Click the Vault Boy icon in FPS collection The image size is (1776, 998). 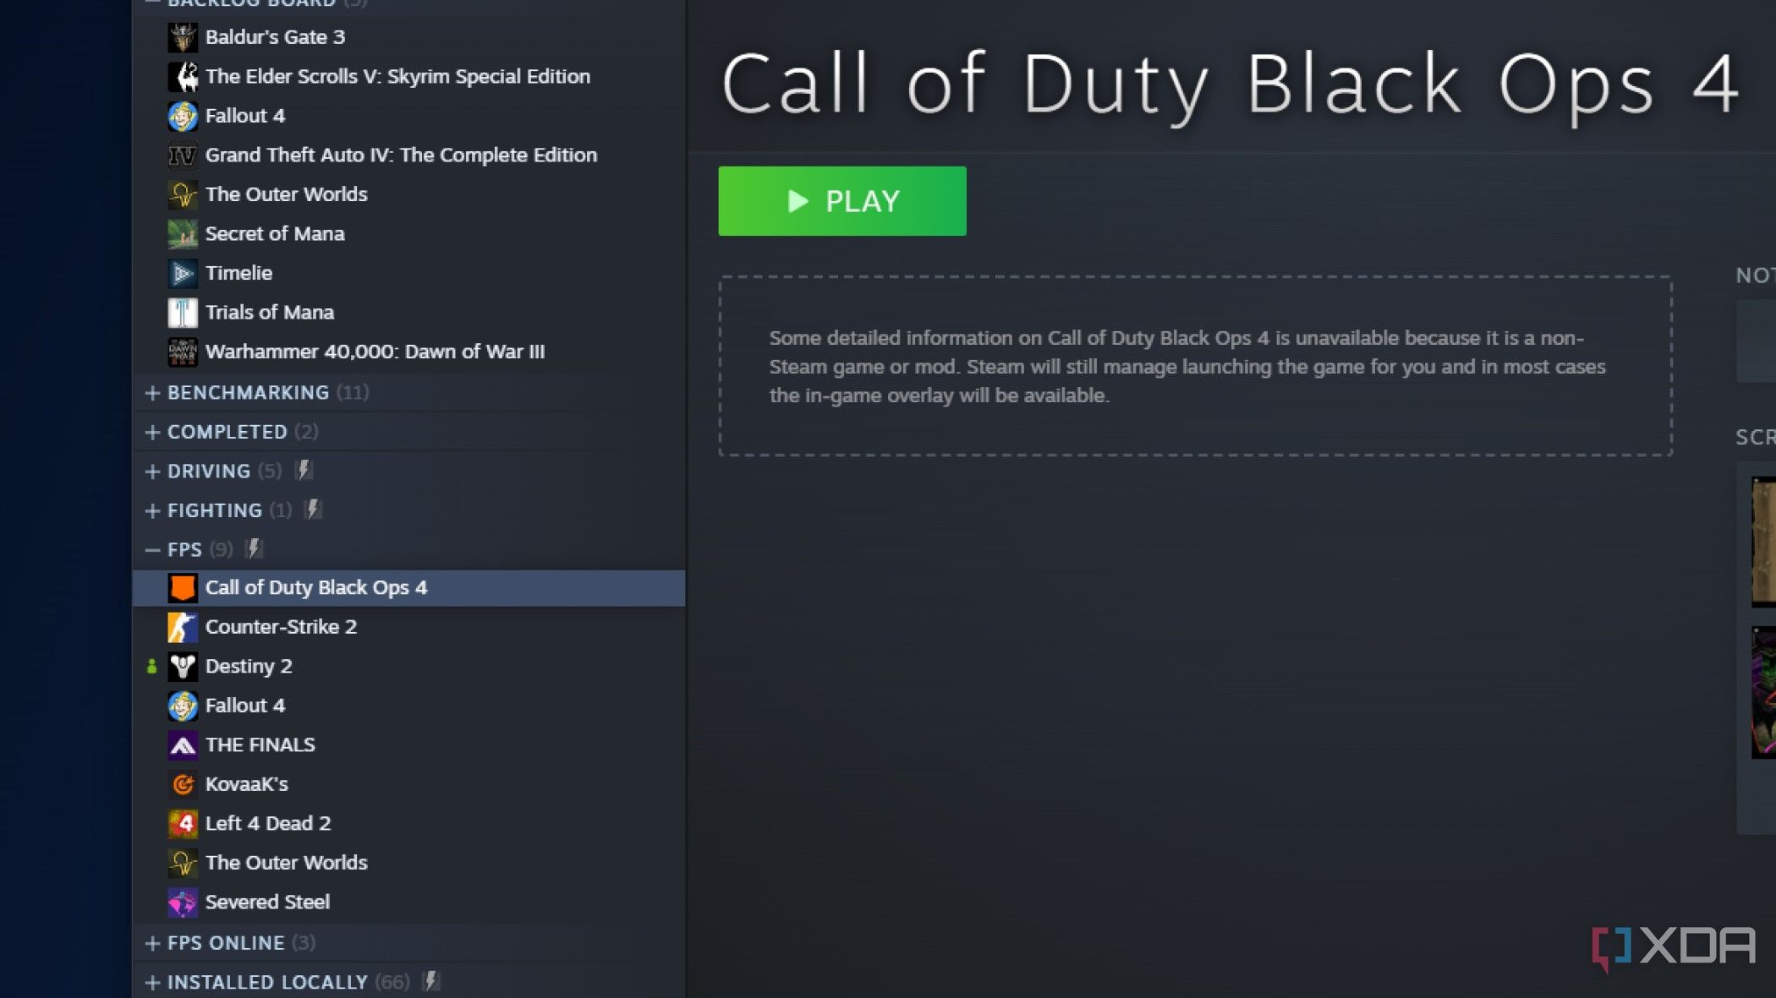coord(183,706)
